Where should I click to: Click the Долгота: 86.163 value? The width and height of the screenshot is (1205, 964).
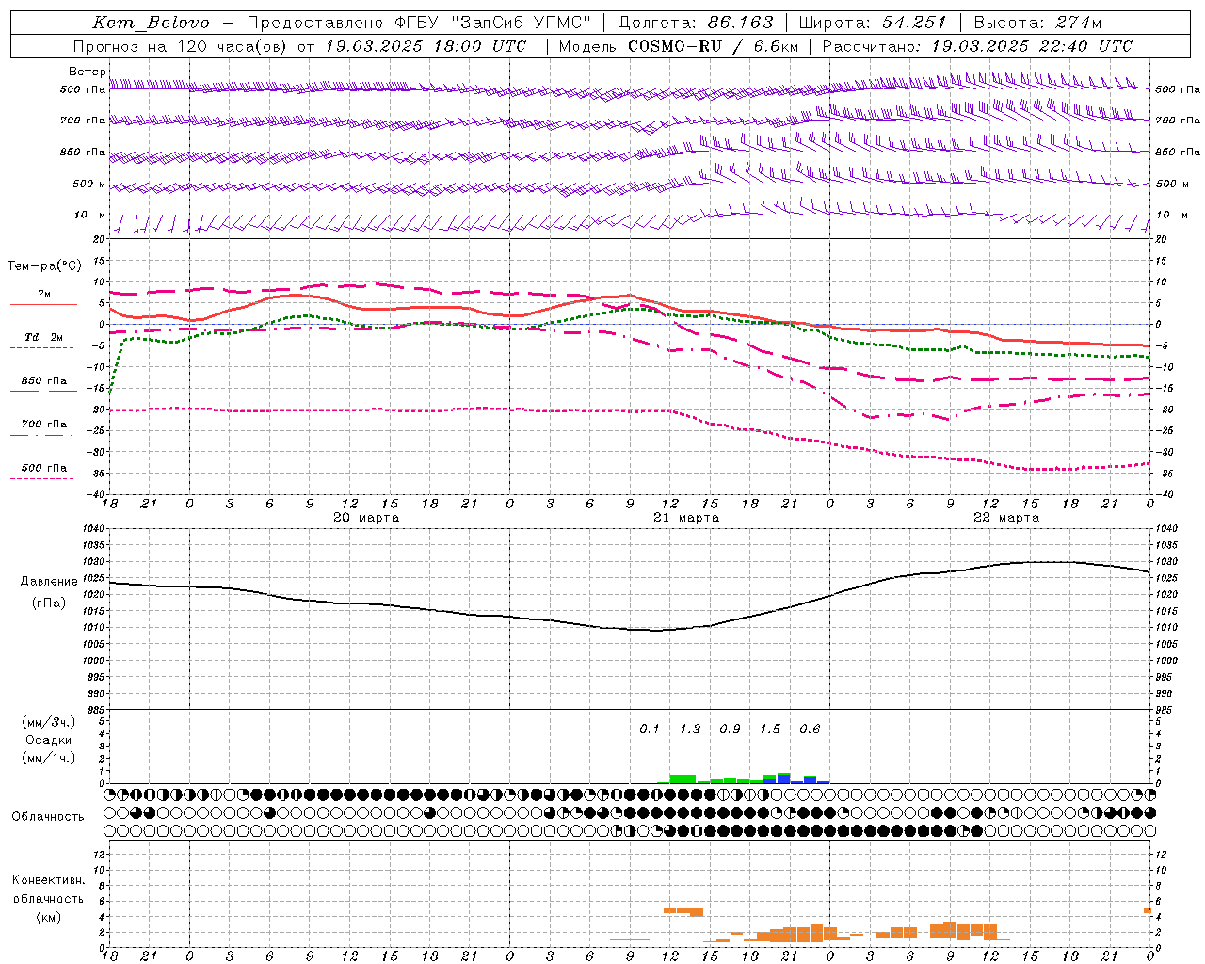(x=696, y=23)
